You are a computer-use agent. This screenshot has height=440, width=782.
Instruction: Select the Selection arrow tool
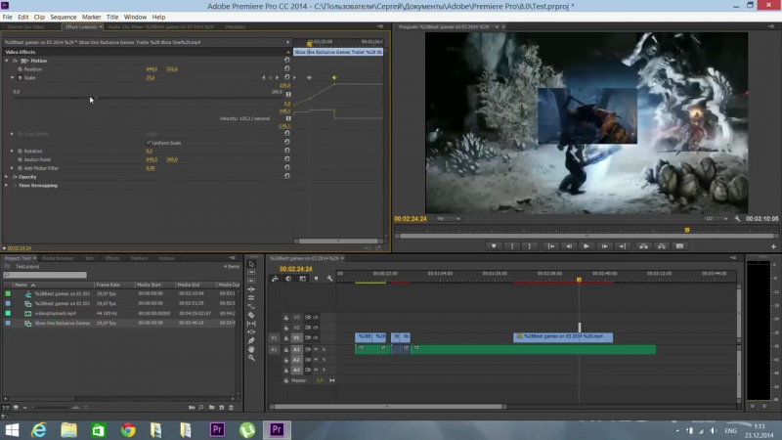(251, 264)
